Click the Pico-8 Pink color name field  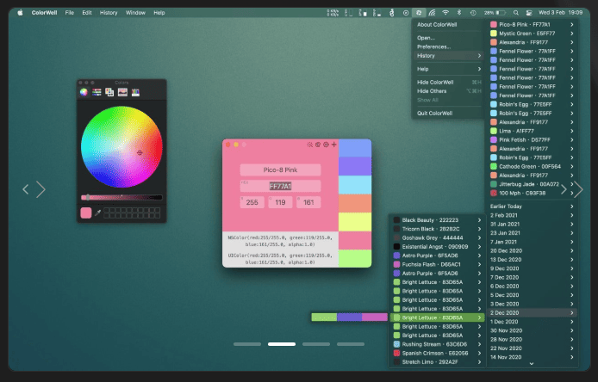click(280, 169)
